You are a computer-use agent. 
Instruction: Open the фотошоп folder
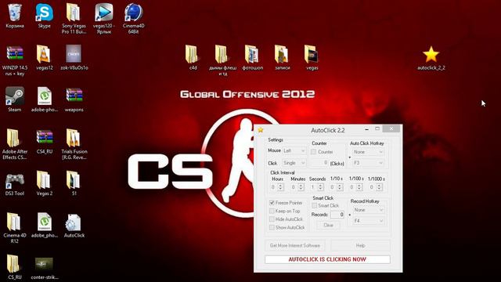[x=252, y=58]
